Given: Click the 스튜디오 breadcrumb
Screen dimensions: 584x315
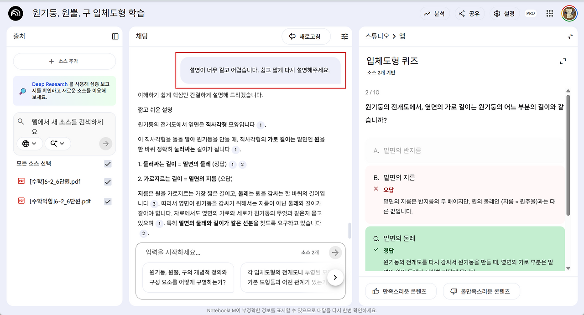Looking at the screenshot, I should coord(376,36).
